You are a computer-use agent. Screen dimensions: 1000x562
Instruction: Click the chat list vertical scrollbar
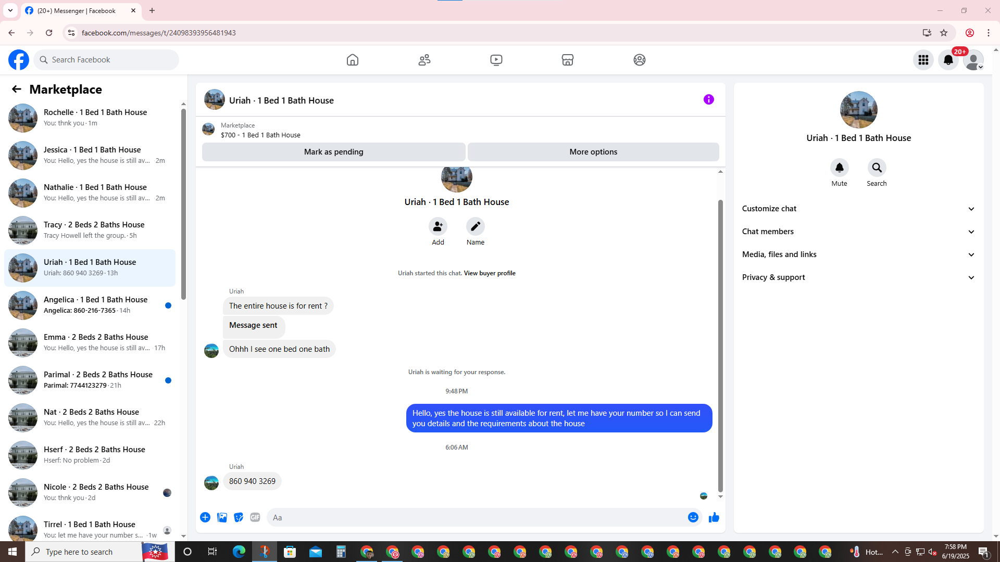(x=183, y=204)
